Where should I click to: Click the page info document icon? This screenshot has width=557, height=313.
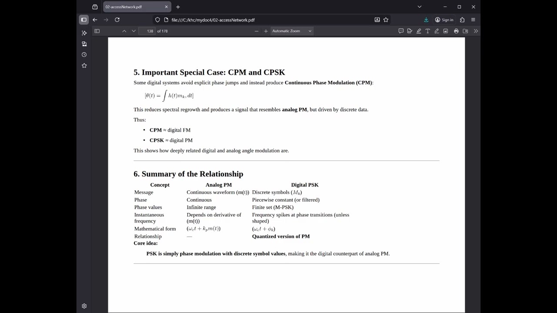pyautogui.click(x=166, y=20)
